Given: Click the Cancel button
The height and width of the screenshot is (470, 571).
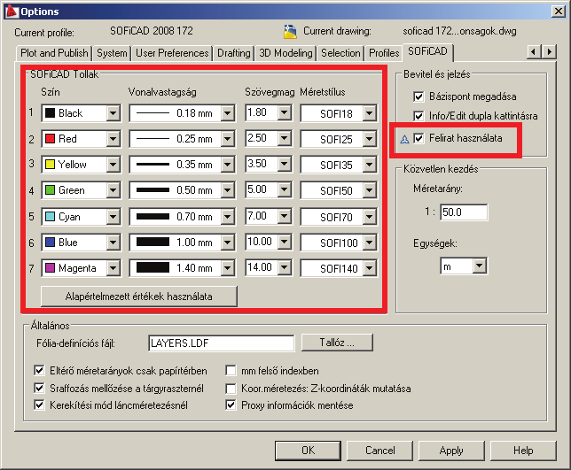Looking at the screenshot, I should tap(379, 451).
